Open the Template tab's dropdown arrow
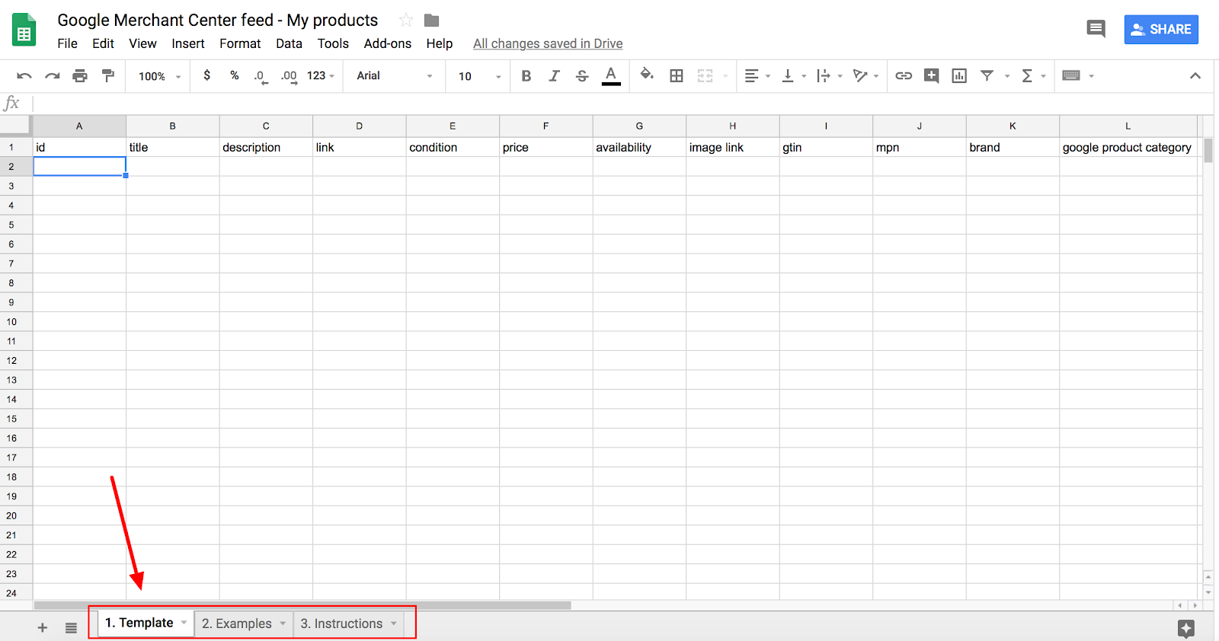Image resolution: width=1219 pixels, height=641 pixels. [x=184, y=623]
